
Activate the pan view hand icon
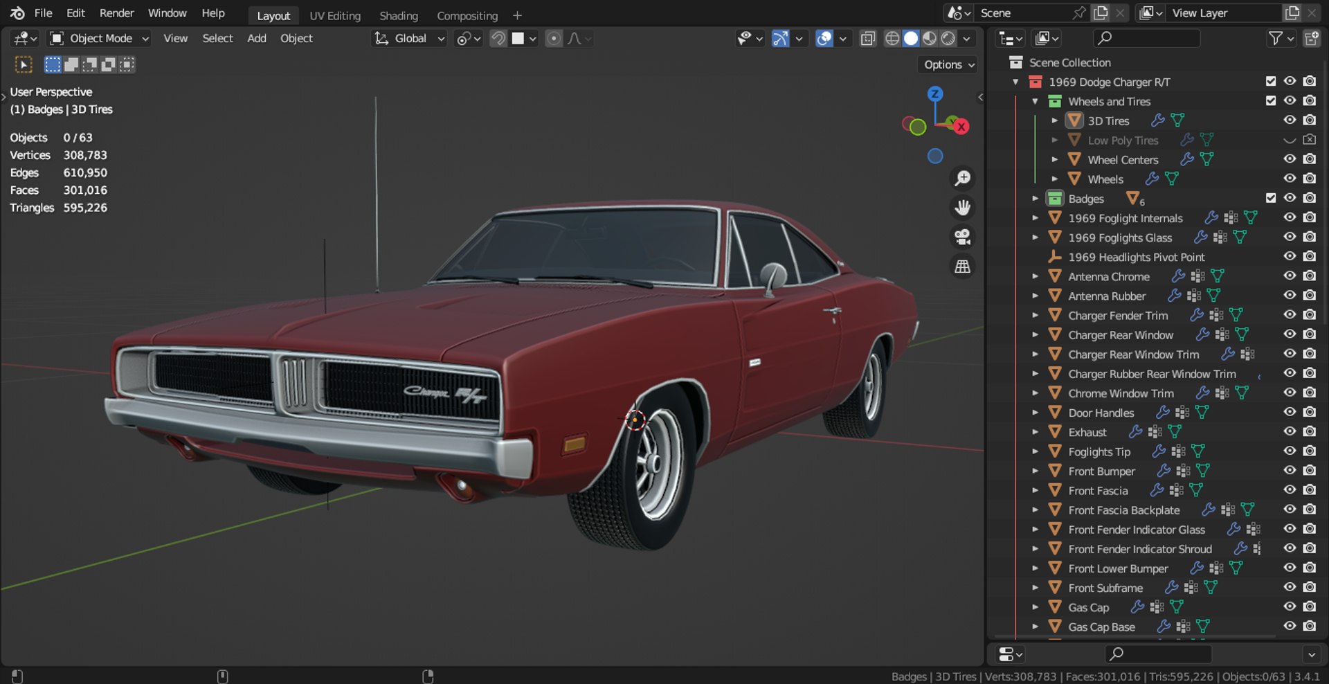pyautogui.click(x=962, y=208)
